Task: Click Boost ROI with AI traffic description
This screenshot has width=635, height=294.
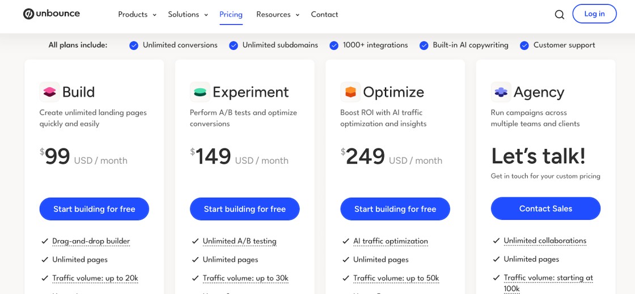Action: pos(383,118)
